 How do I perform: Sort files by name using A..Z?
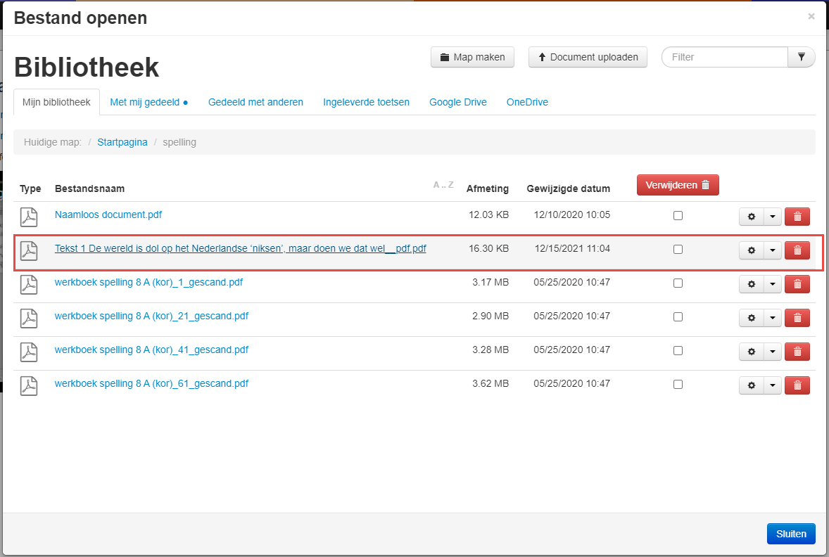(443, 185)
